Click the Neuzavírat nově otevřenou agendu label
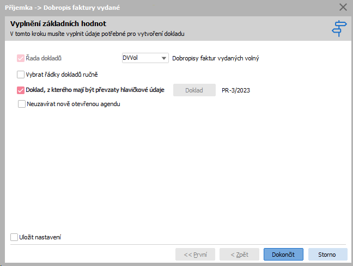Screen dimensions: 353x266 (74, 104)
